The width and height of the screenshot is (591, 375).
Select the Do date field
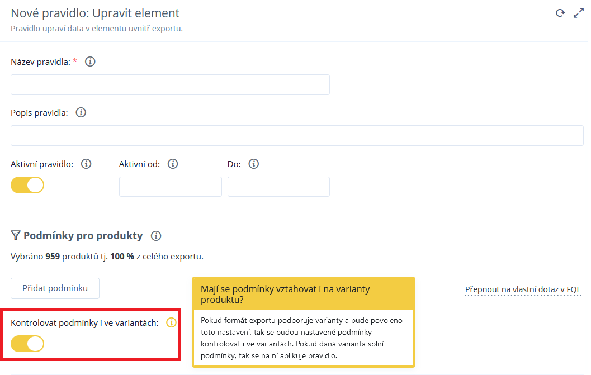[x=279, y=187]
